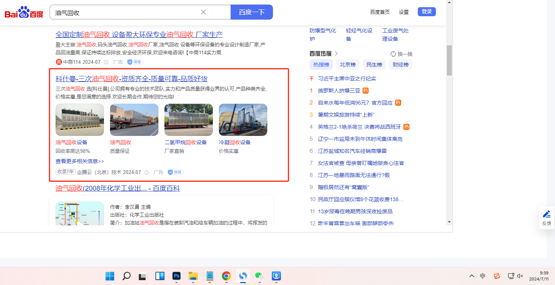Image resolution: width=555 pixels, height=285 pixels.
Task: Open Photoshop from the taskbar
Action: click(x=176, y=276)
